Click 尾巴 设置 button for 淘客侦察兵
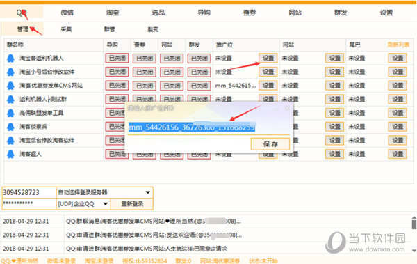 click(398, 127)
